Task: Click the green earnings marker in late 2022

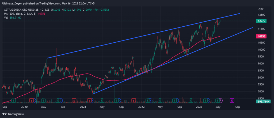Action: (x=191, y=100)
